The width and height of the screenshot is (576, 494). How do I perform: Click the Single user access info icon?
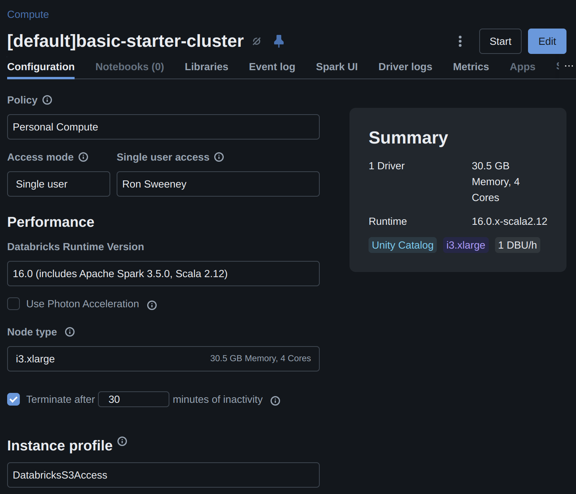point(219,157)
